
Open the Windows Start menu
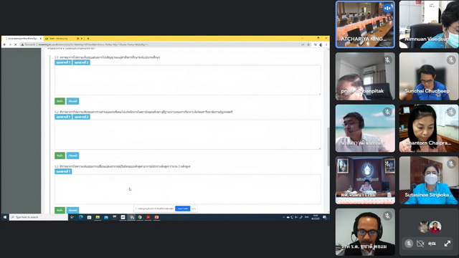[x=5, y=217]
